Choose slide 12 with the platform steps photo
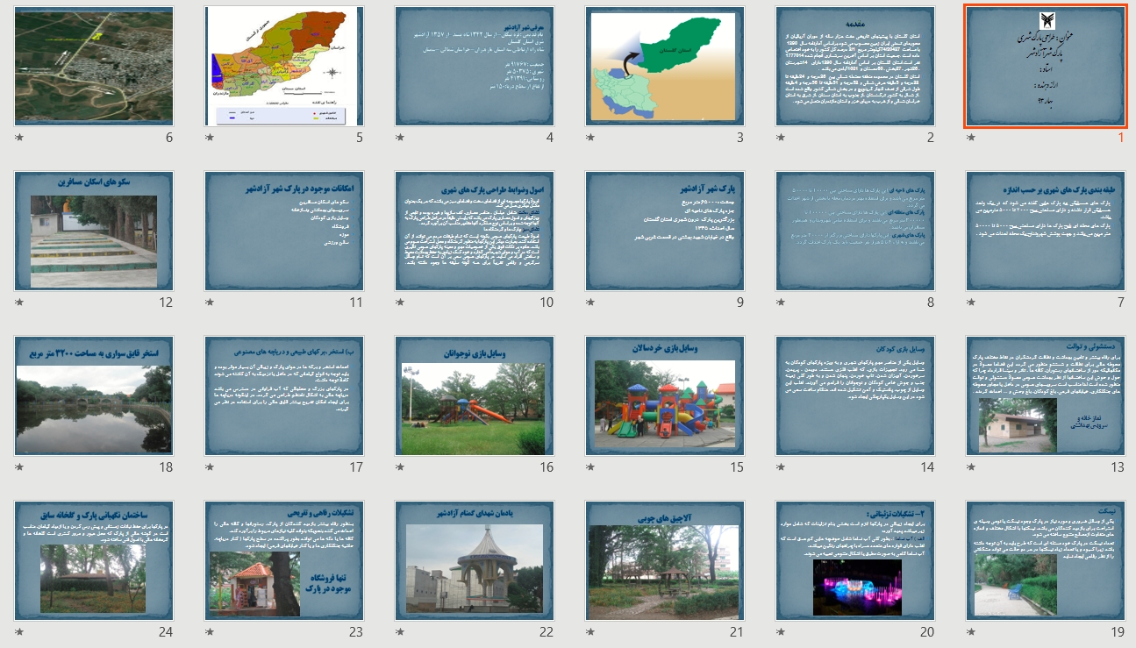This screenshot has height=648, width=1136. 94,231
